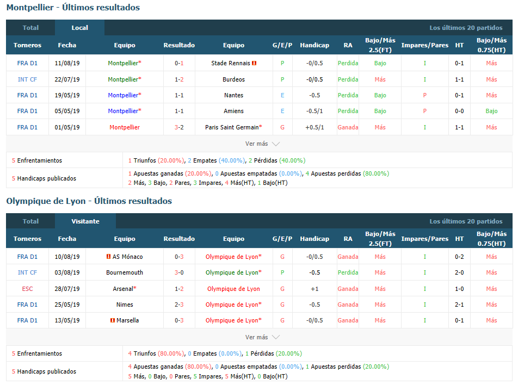518x385 pixels.
Task: Open Nimes team link
Action: [125, 305]
